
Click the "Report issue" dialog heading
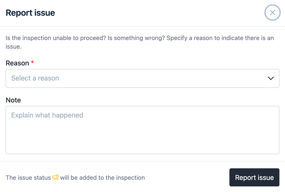tap(30, 13)
